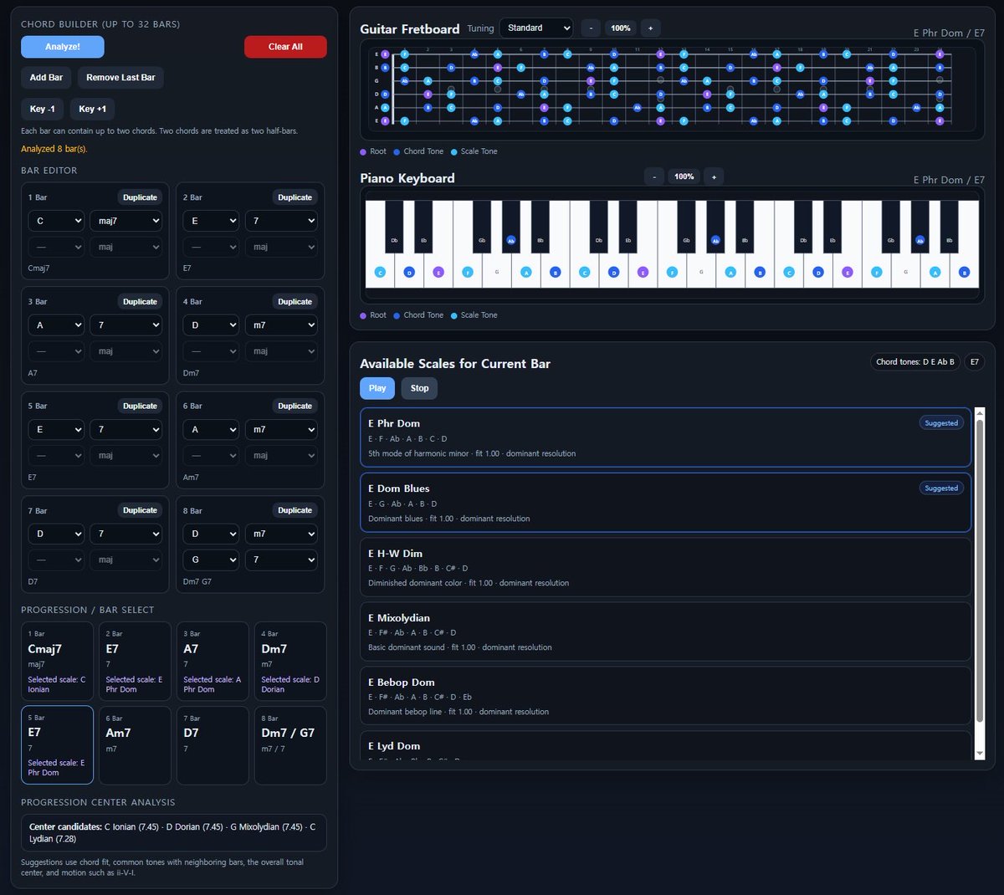The width and height of the screenshot is (1004, 895).
Task: Click the E7 chip beside chord tones
Action: (974, 362)
